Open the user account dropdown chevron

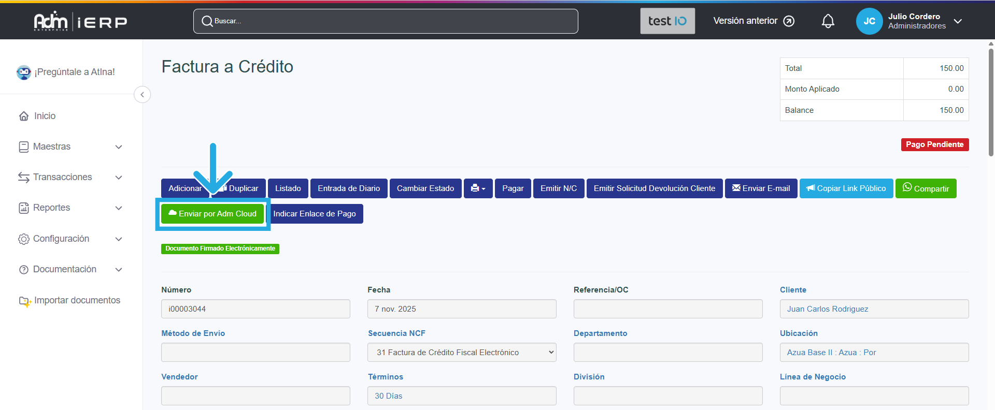point(958,21)
